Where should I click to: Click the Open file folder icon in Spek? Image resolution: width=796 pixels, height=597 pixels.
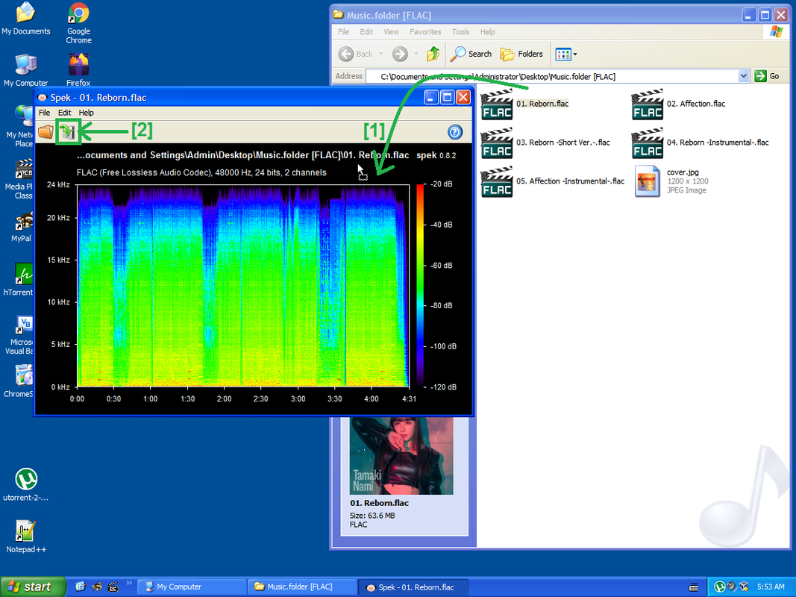click(46, 132)
